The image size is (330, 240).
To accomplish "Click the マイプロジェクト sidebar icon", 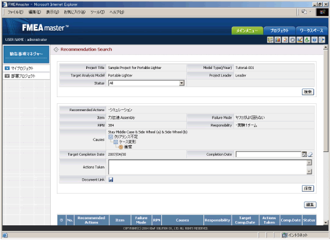I will (x=7, y=68).
